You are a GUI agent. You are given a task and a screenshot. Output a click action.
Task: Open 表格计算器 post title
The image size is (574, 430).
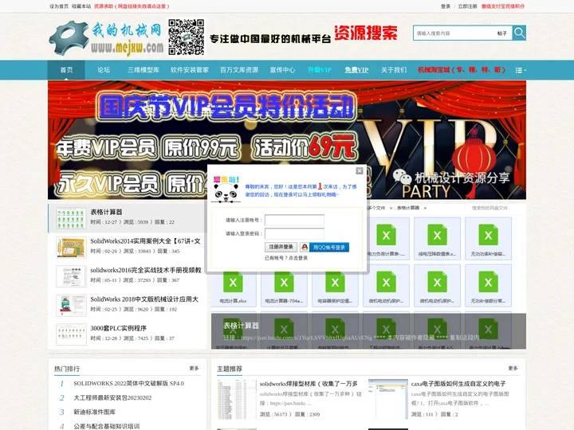point(106,212)
